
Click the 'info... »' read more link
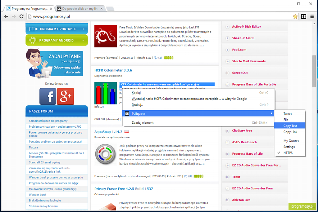point(99,107)
